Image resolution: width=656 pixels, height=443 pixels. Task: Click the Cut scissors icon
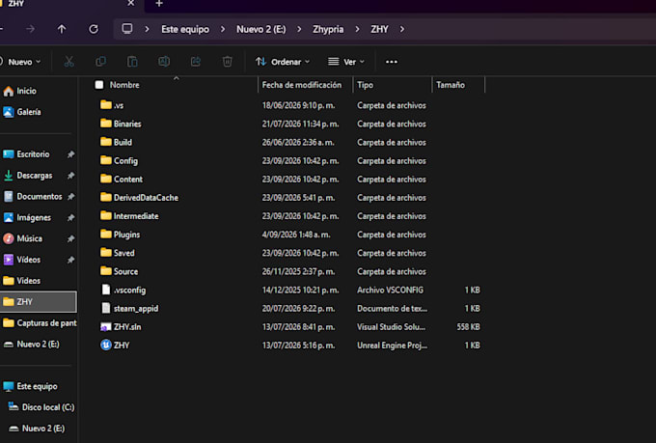69,62
